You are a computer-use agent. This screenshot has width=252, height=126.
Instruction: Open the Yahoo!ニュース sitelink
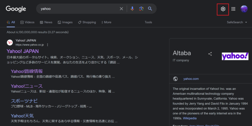[27, 86]
